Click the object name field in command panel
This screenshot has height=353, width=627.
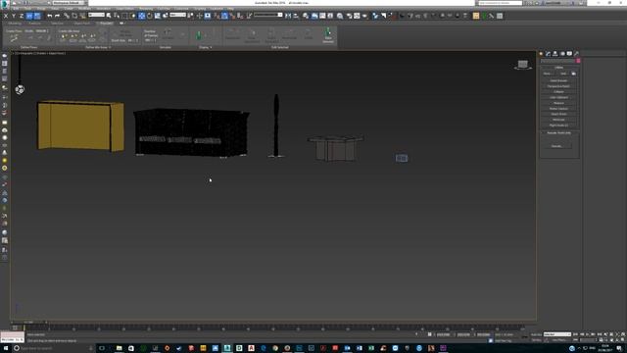click(x=557, y=61)
